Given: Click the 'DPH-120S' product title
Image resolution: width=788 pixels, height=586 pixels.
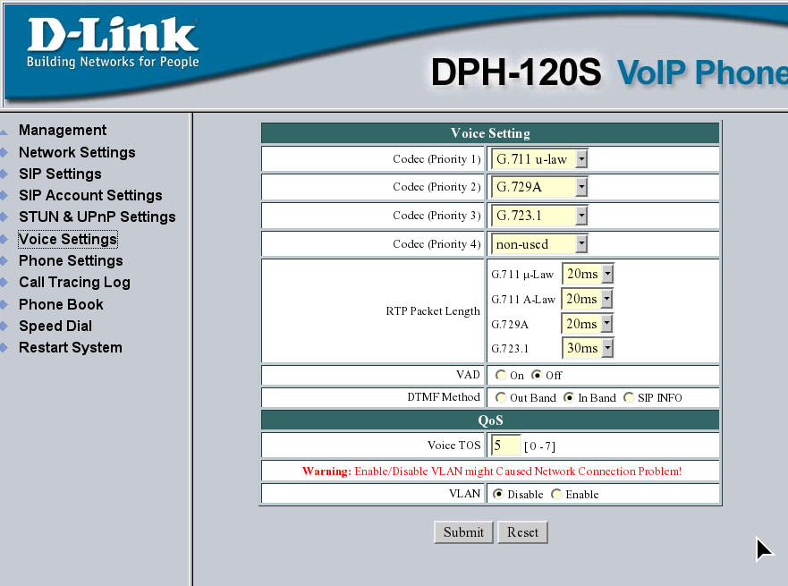Looking at the screenshot, I should (516, 72).
